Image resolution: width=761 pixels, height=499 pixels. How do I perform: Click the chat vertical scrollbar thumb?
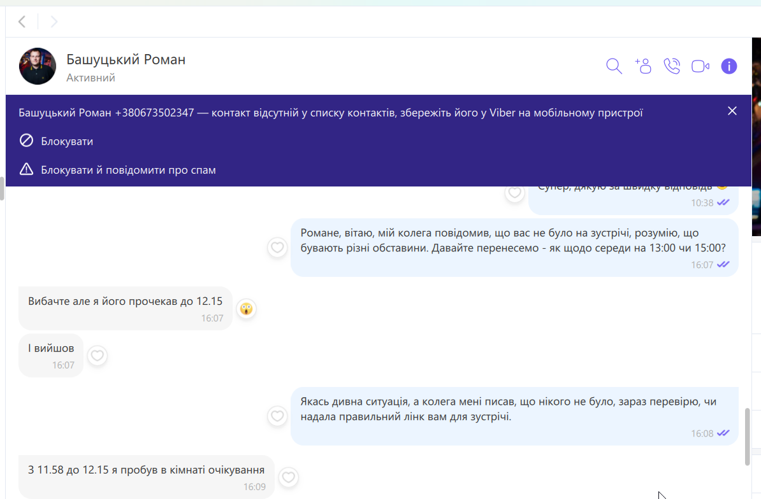click(748, 436)
